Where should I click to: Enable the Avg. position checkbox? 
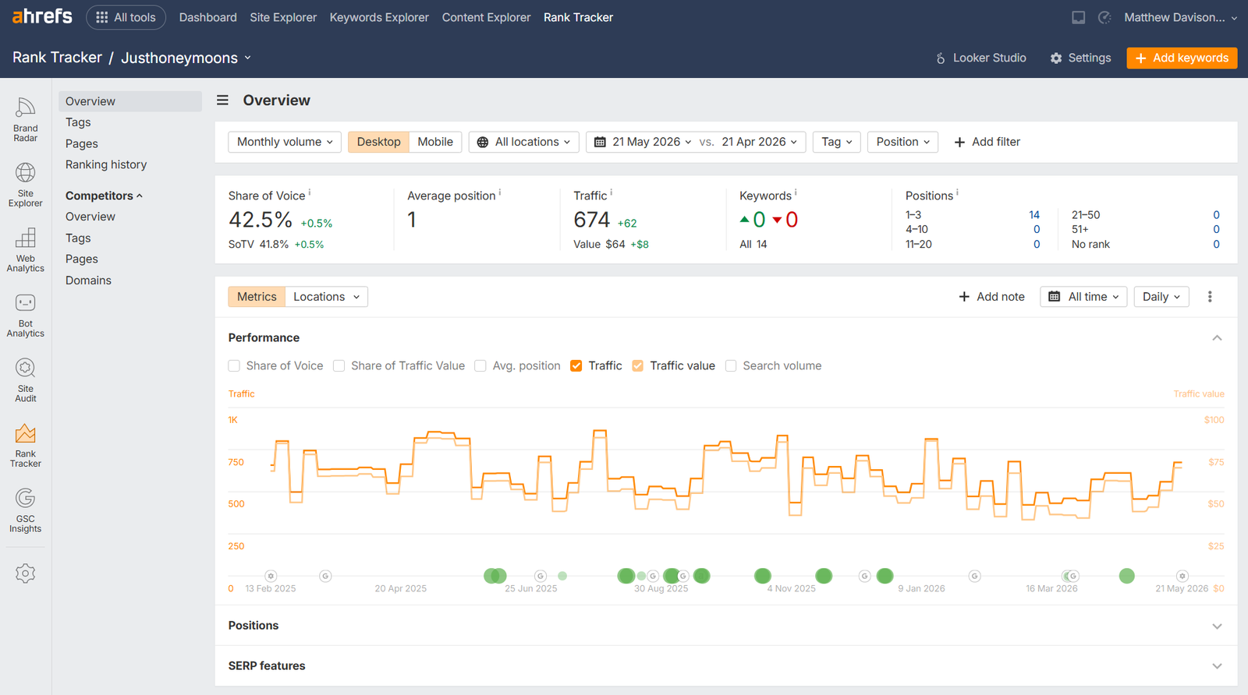coord(480,366)
